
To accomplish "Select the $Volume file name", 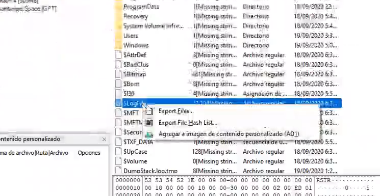I will coord(135,161).
